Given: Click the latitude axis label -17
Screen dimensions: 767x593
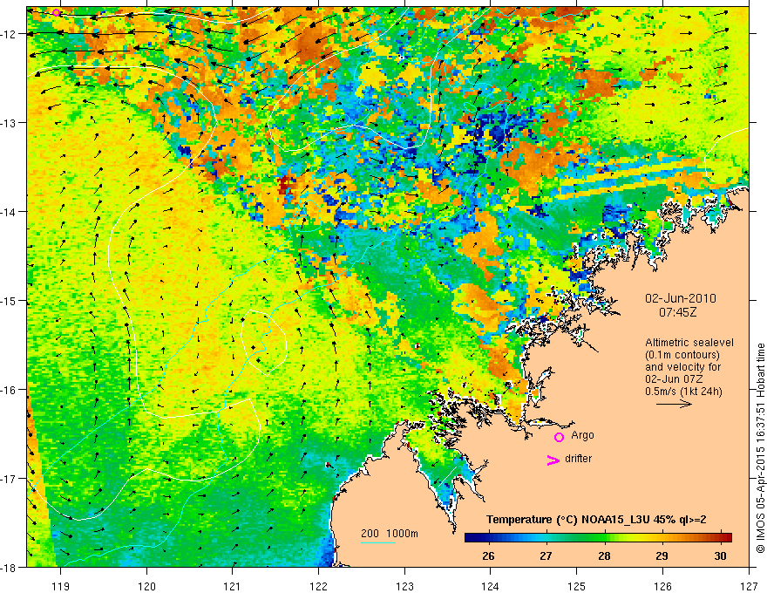Looking at the screenshot, I should [x=9, y=479].
